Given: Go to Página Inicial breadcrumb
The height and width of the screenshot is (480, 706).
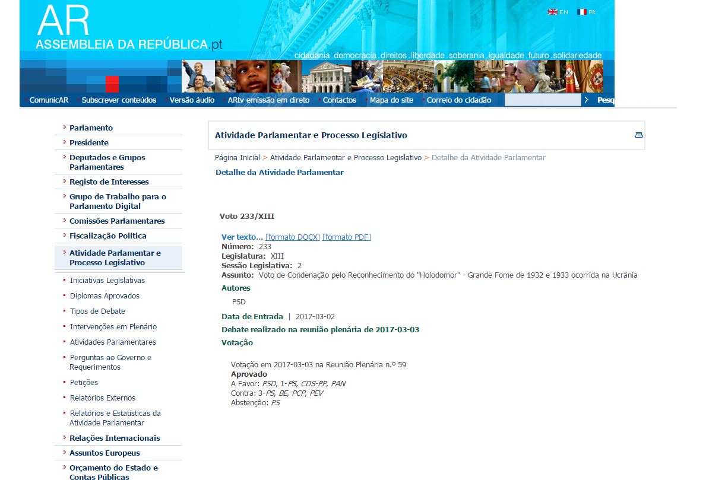Looking at the screenshot, I should tap(238, 158).
